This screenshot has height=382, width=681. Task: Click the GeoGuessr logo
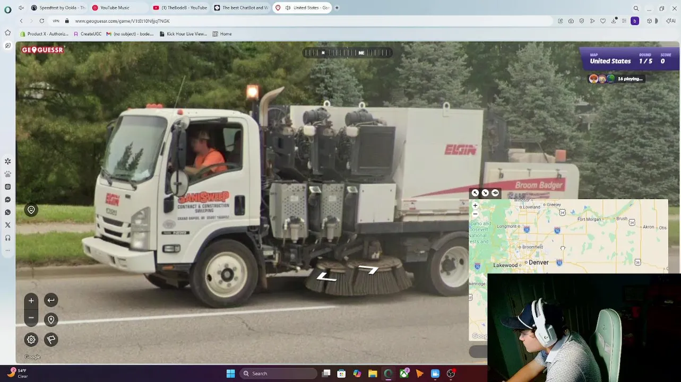coord(42,50)
